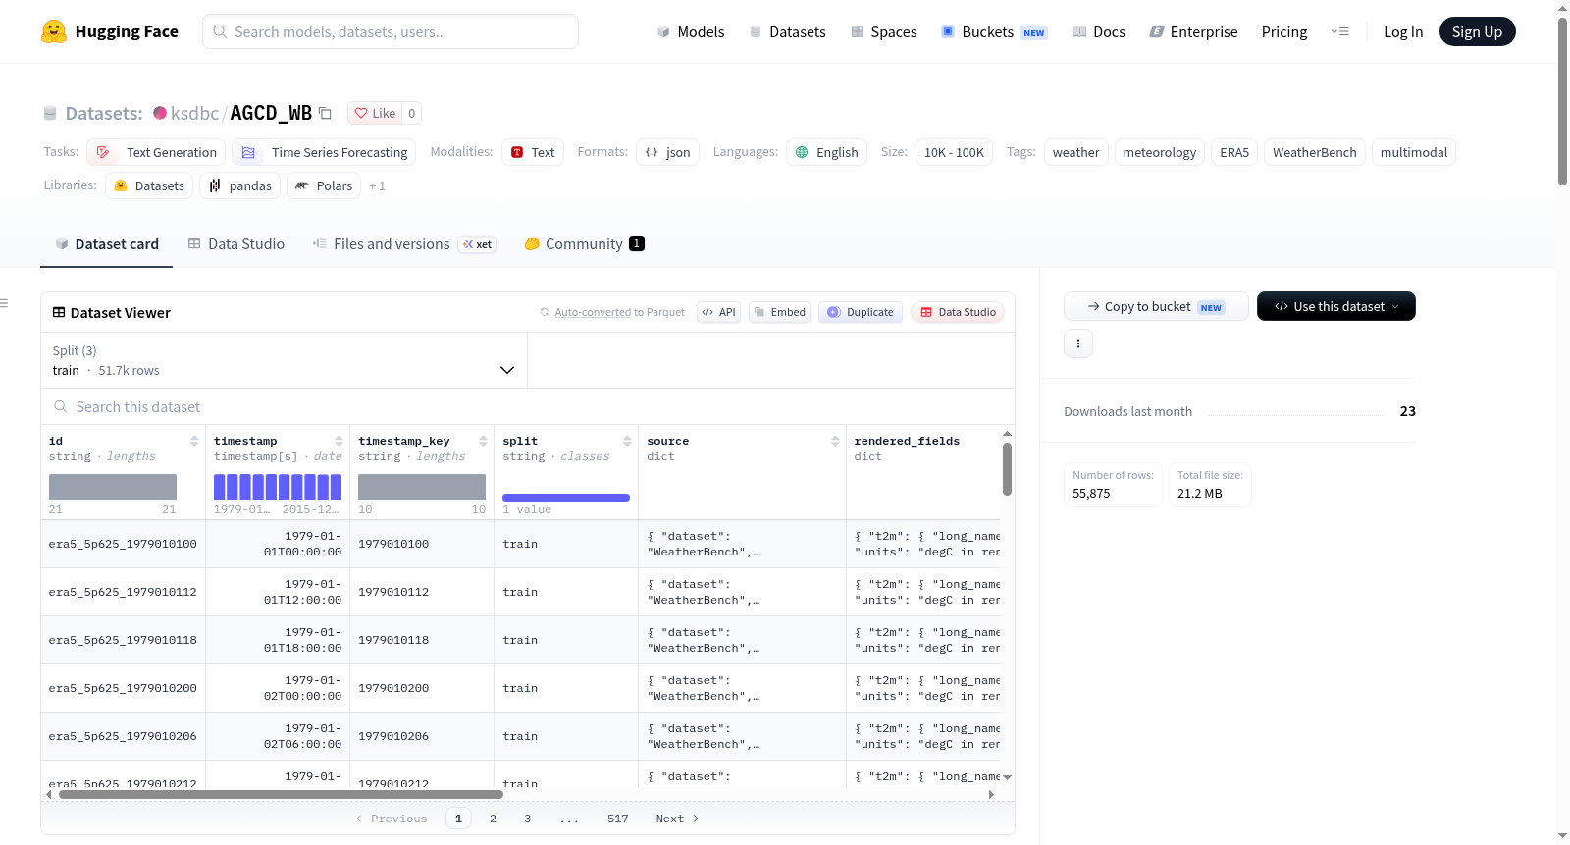Open the viewer API button

point(718,312)
